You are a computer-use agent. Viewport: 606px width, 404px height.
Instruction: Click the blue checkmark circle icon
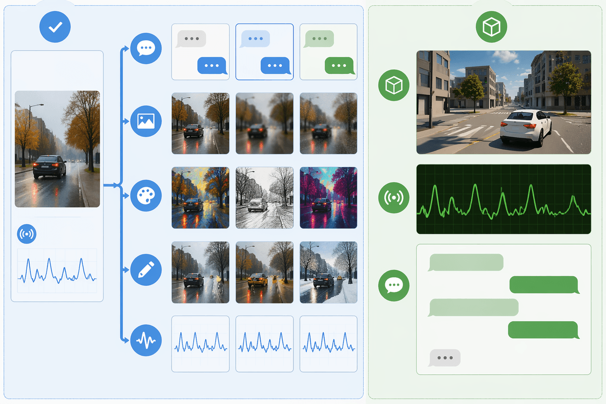(55, 27)
